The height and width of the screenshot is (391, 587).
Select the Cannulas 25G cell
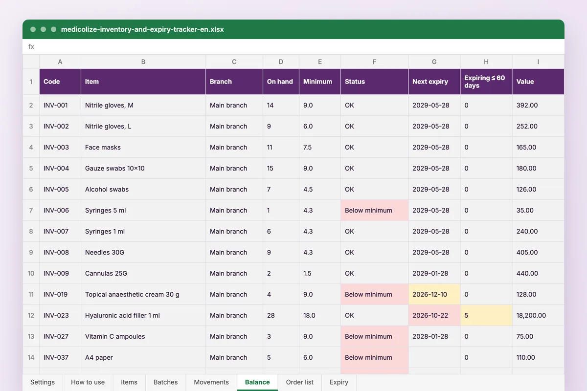143,273
